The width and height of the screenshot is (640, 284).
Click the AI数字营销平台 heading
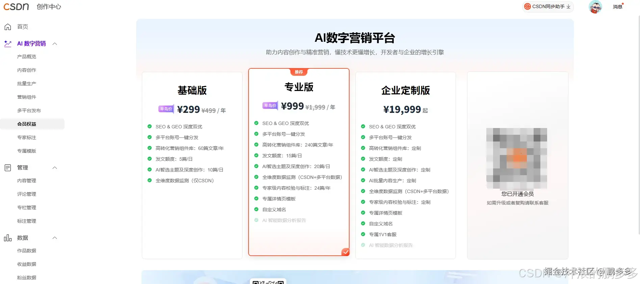point(355,38)
